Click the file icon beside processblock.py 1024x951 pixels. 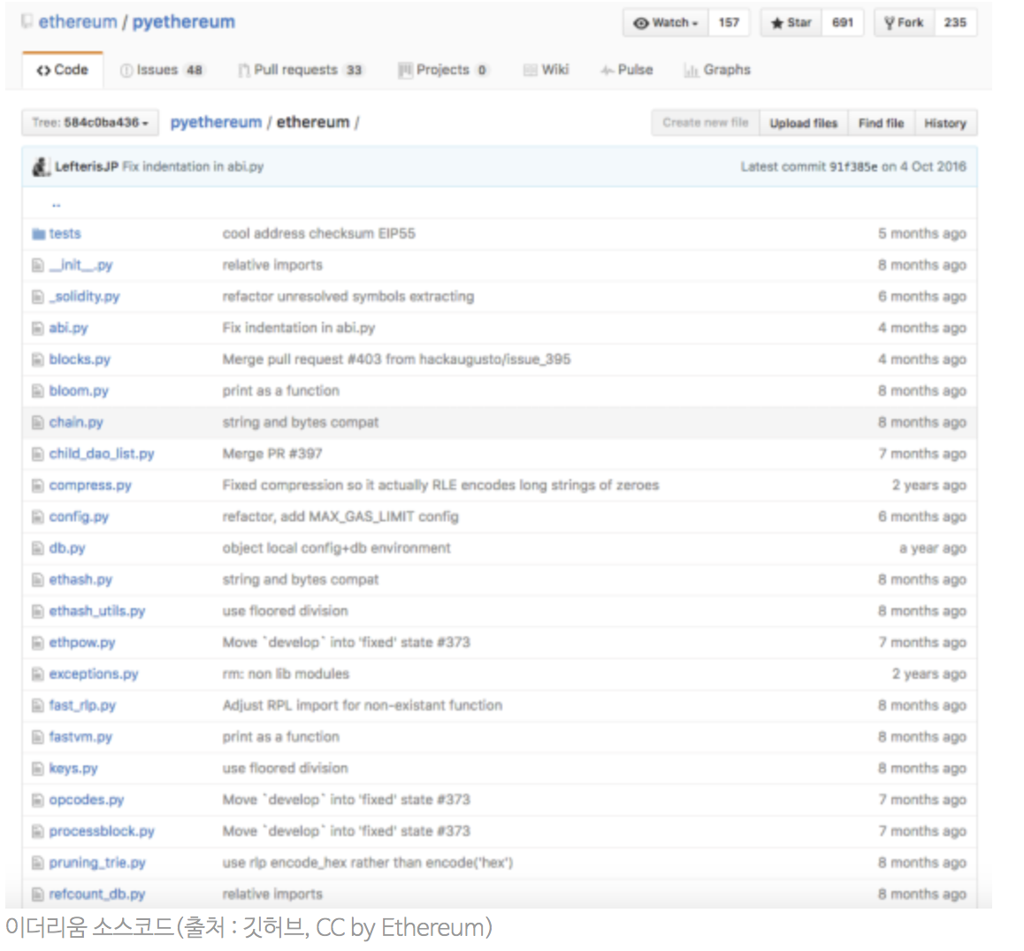[38, 832]
